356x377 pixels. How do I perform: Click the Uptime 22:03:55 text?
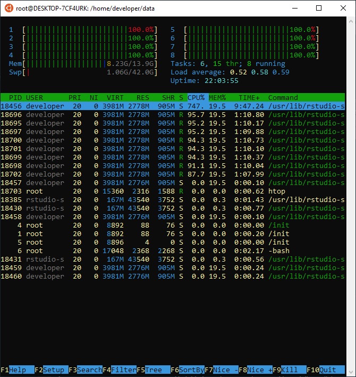[x=205, y=81]
